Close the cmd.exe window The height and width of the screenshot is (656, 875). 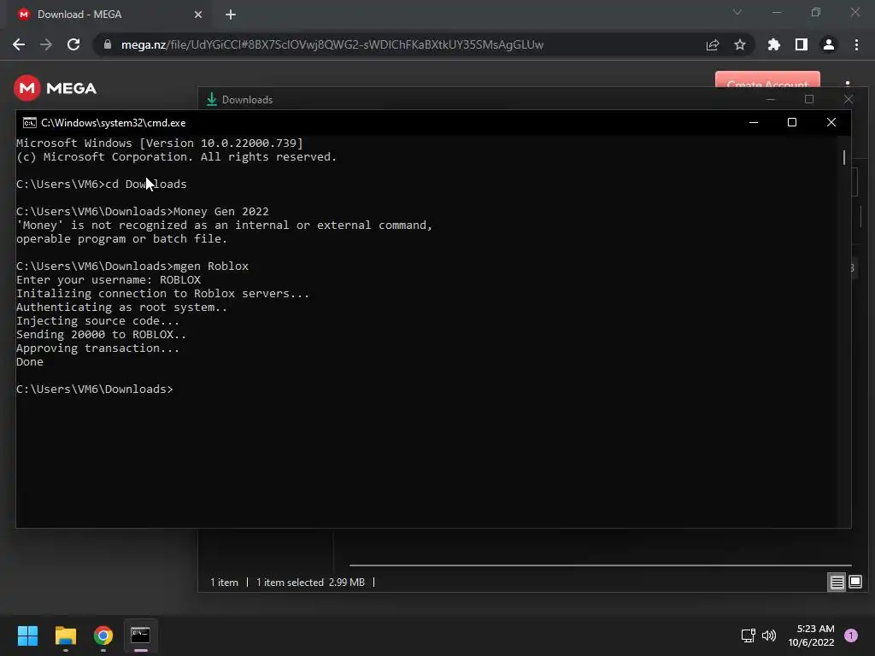coord(831,122)
